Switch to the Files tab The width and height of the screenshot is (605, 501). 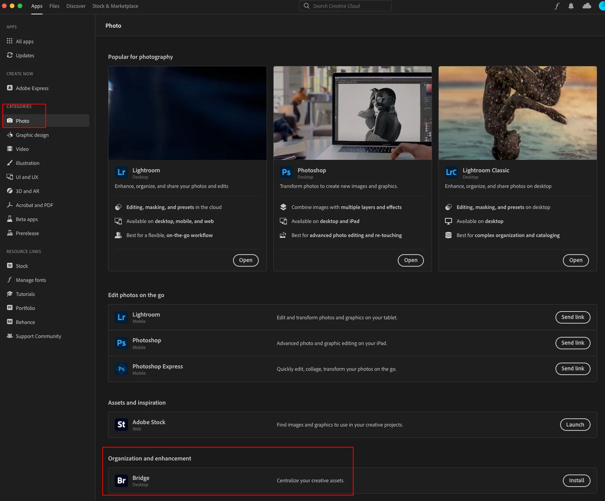54,6
